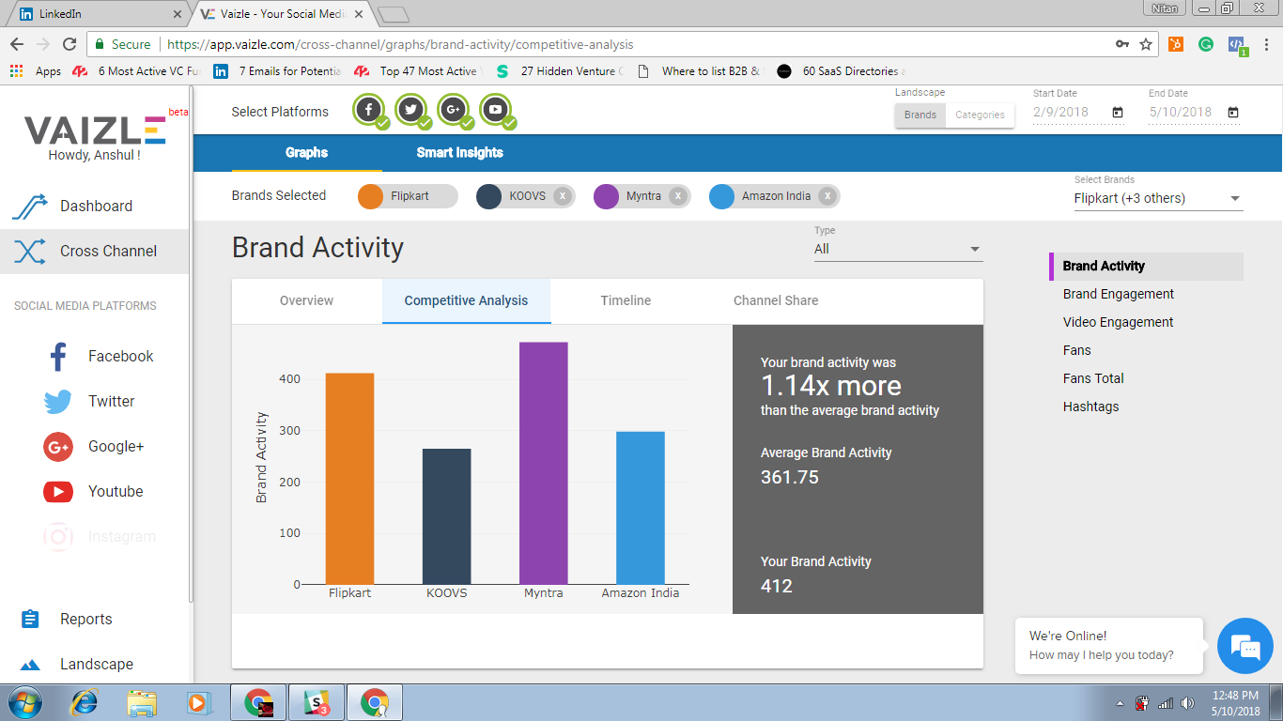Launch Internet Explorer from the taskbar

coord(85,702)
